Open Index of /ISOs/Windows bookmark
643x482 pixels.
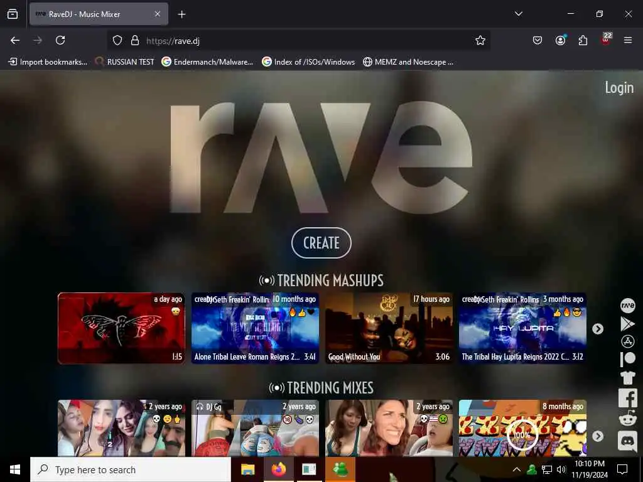(x=308, y=62)
